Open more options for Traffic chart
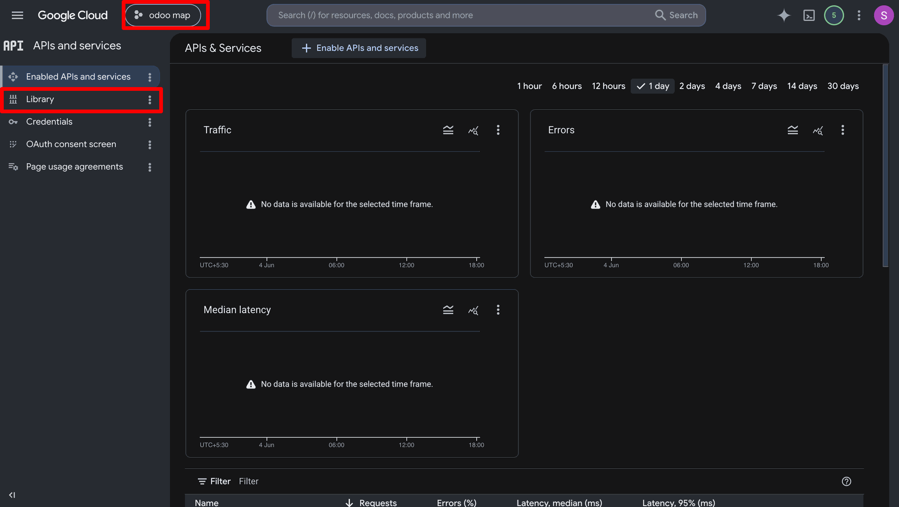Image resolution: width=899 pixels, height=507 pixels. tap(498, 130)
